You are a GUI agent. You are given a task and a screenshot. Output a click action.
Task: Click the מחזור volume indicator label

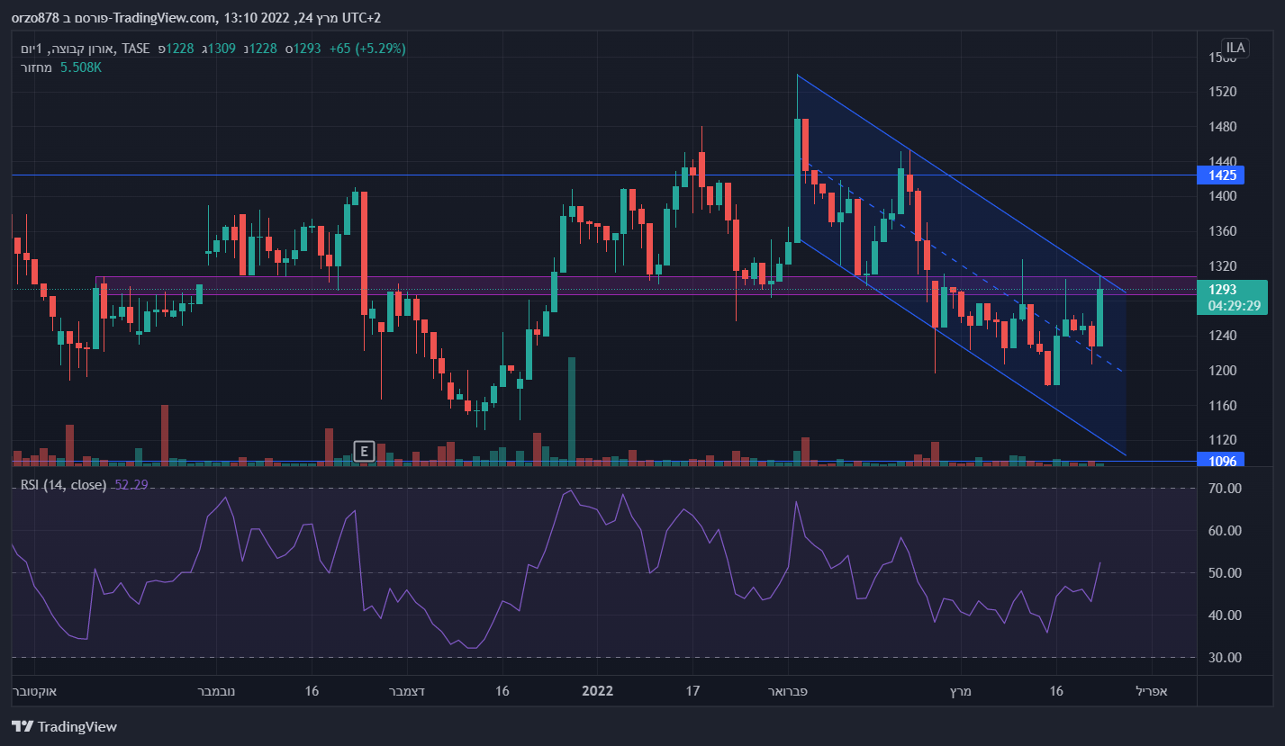coord(38,67)
